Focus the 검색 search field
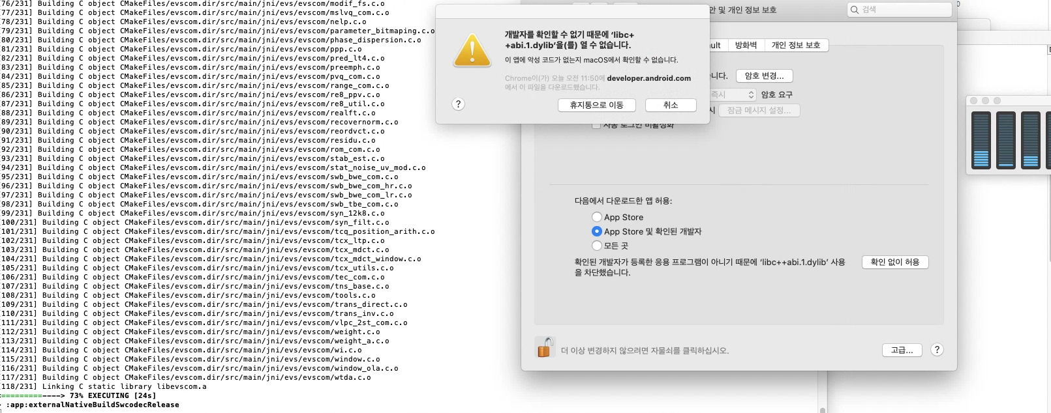Viewport: 1051px width, 413px height. point(900,10)
